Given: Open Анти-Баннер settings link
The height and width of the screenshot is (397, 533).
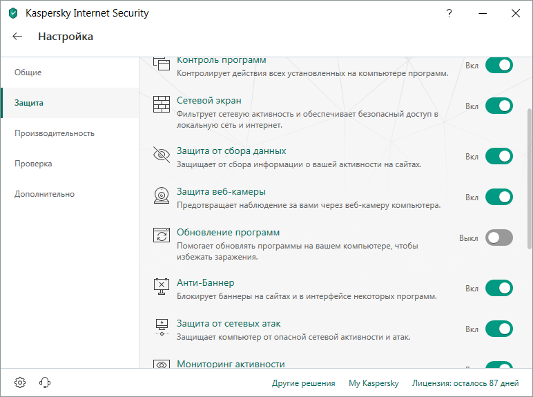Looking at the screenshot, I should tap(205, 283).
